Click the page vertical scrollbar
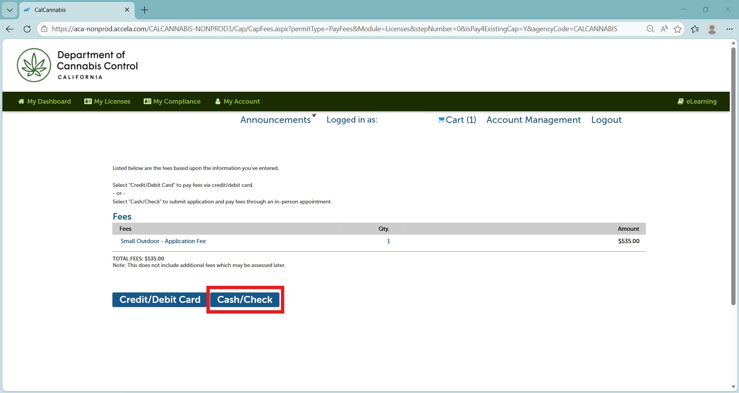739x393 pixels. point(733,176)
